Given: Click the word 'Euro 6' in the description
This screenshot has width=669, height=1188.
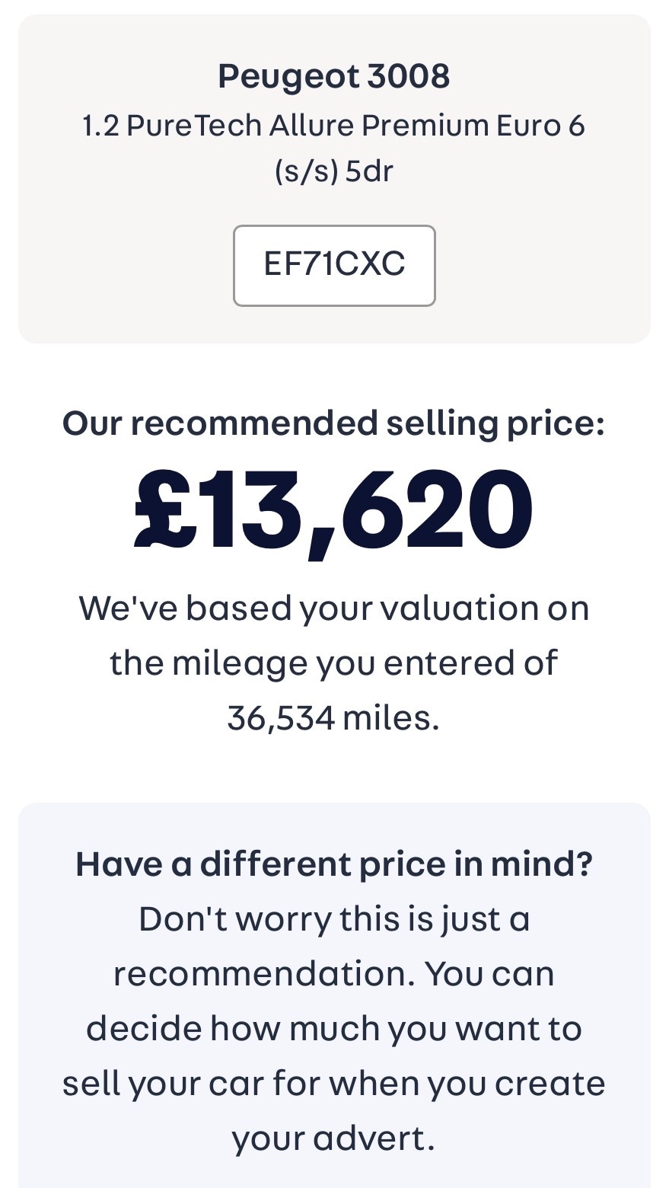Looking at the screenshot, I should click(541, 126).
